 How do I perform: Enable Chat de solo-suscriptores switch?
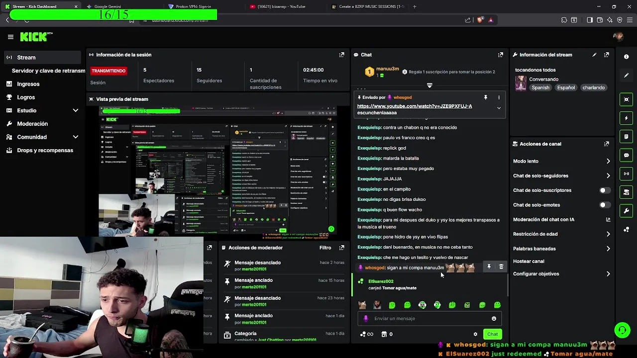(x=605, y=190)
